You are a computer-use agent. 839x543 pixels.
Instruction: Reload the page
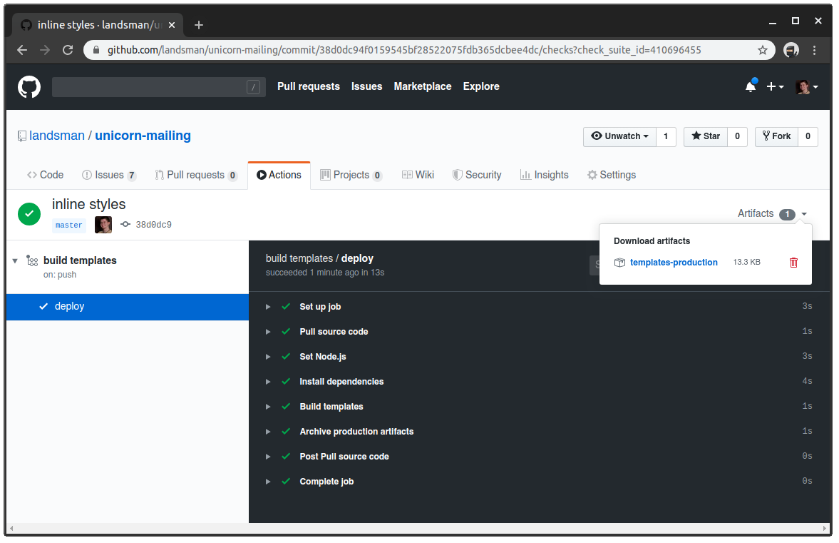[68, 51]
